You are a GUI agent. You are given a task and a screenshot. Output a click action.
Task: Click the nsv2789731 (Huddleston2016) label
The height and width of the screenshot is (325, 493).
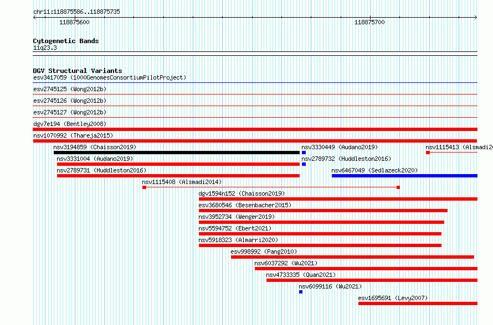coord(101,170)
